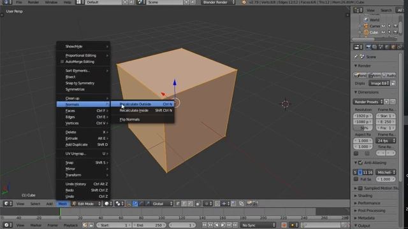
Task: Toggle the pin icon beside Scene
Action: click(x=356, y=57)
